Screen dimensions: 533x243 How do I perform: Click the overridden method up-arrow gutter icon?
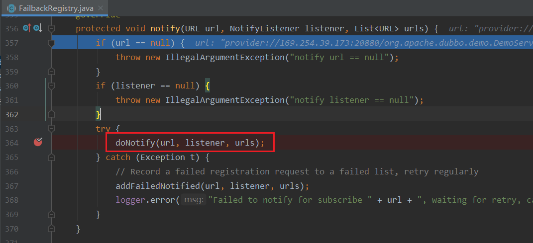(26, 28)
